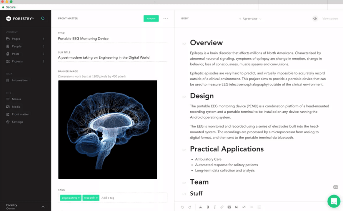This screenshot has width=343, height=211.
Task: Click the Publish button
Action: (151, 18)
